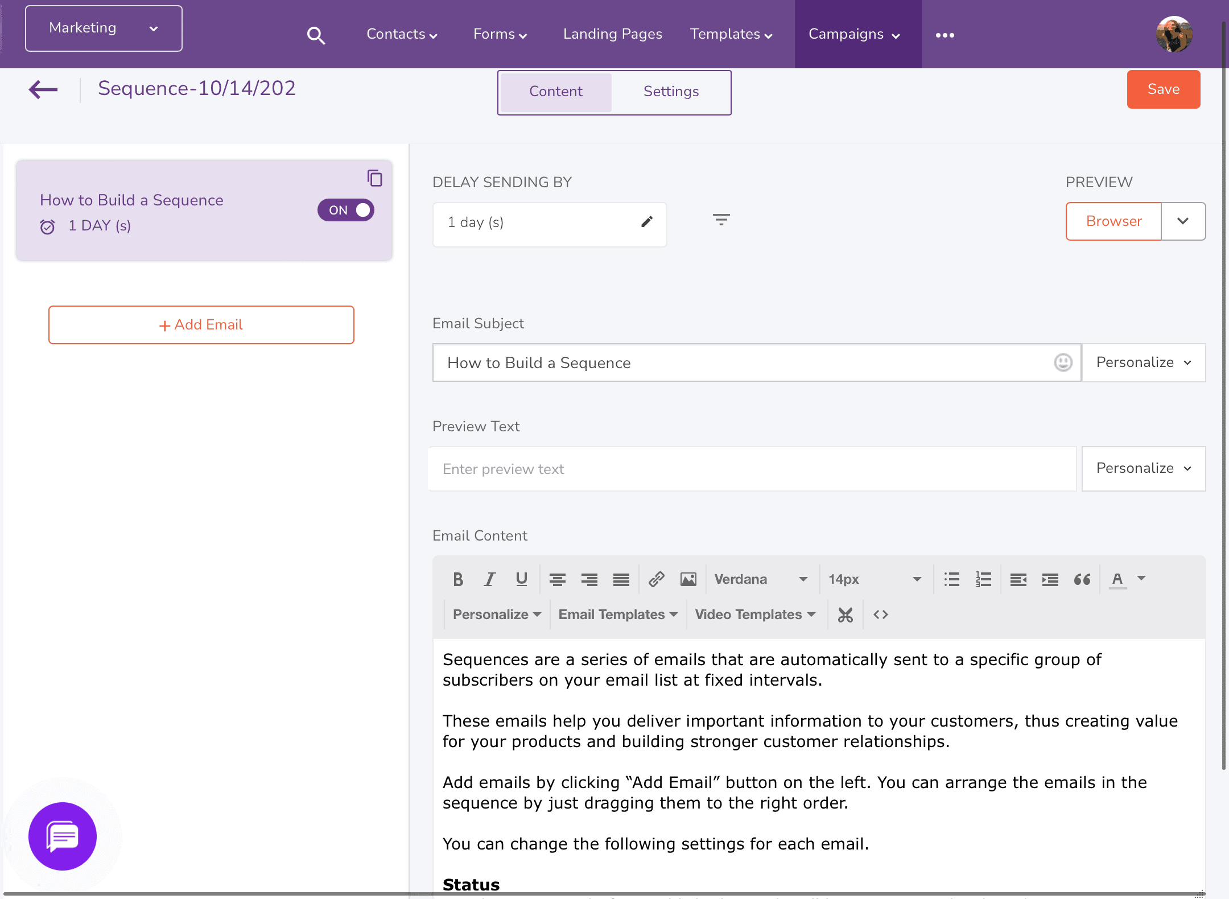Image resolution: width=1229 pixels, height=899 pixels.
Task: Increase the indent
Action: [1050, 579]
